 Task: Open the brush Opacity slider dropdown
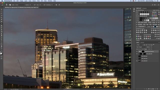click(32, 5)
